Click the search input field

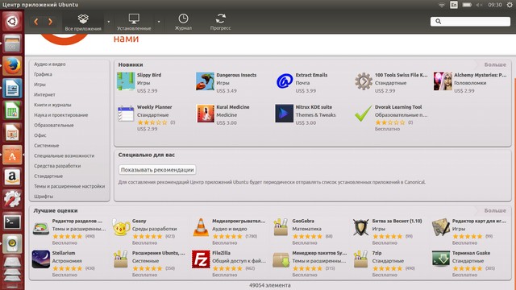(x=470, y=22)
